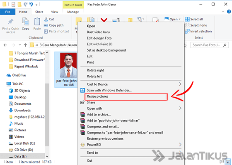
Task: Open Customize Quick Access Toolbar dropdown
Action: pos(36,5)
